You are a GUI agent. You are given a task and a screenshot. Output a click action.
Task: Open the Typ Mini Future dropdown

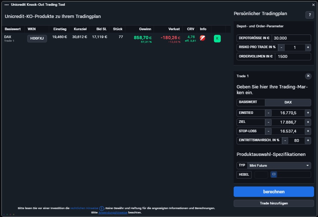click(x=279, y=165)
